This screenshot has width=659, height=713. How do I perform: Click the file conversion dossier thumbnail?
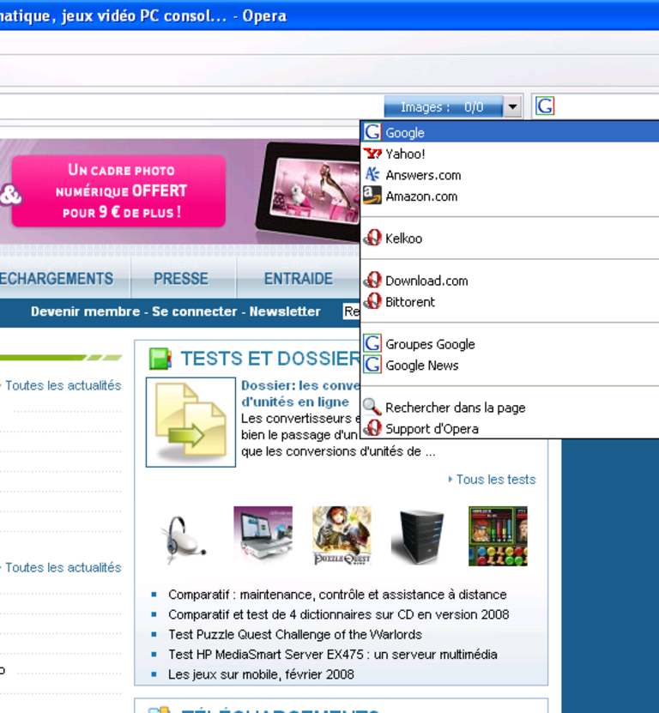click(x=190, y=422)
